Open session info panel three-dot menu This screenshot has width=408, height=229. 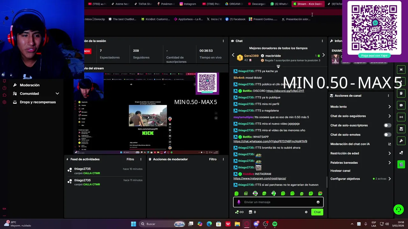pyautogui.click(x=223, y=41)
